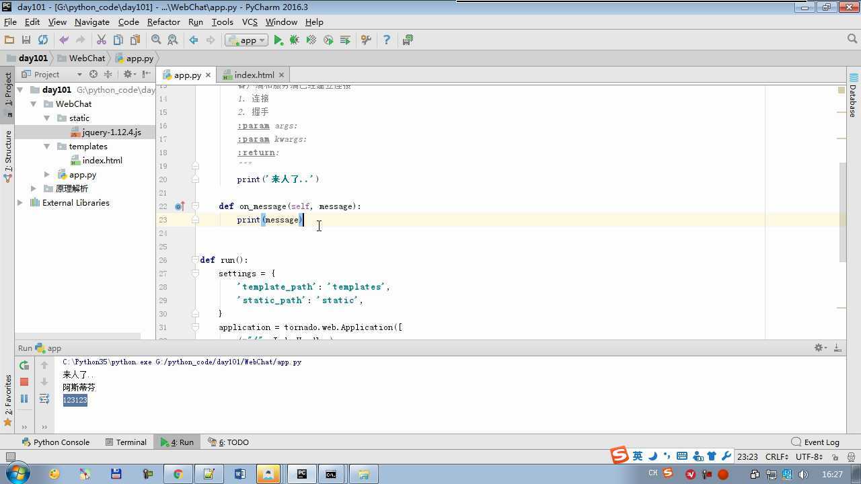
Task: Toggle the tool window bars button at bottom-left
Action: 11,456
